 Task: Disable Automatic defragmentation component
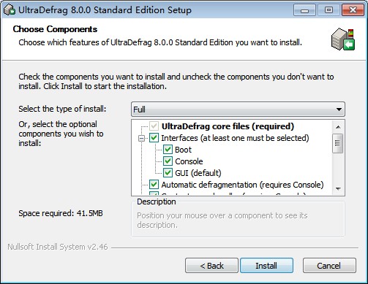click(154, 185)
